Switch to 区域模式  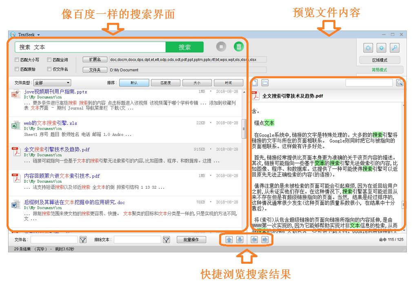coord(379,60)
